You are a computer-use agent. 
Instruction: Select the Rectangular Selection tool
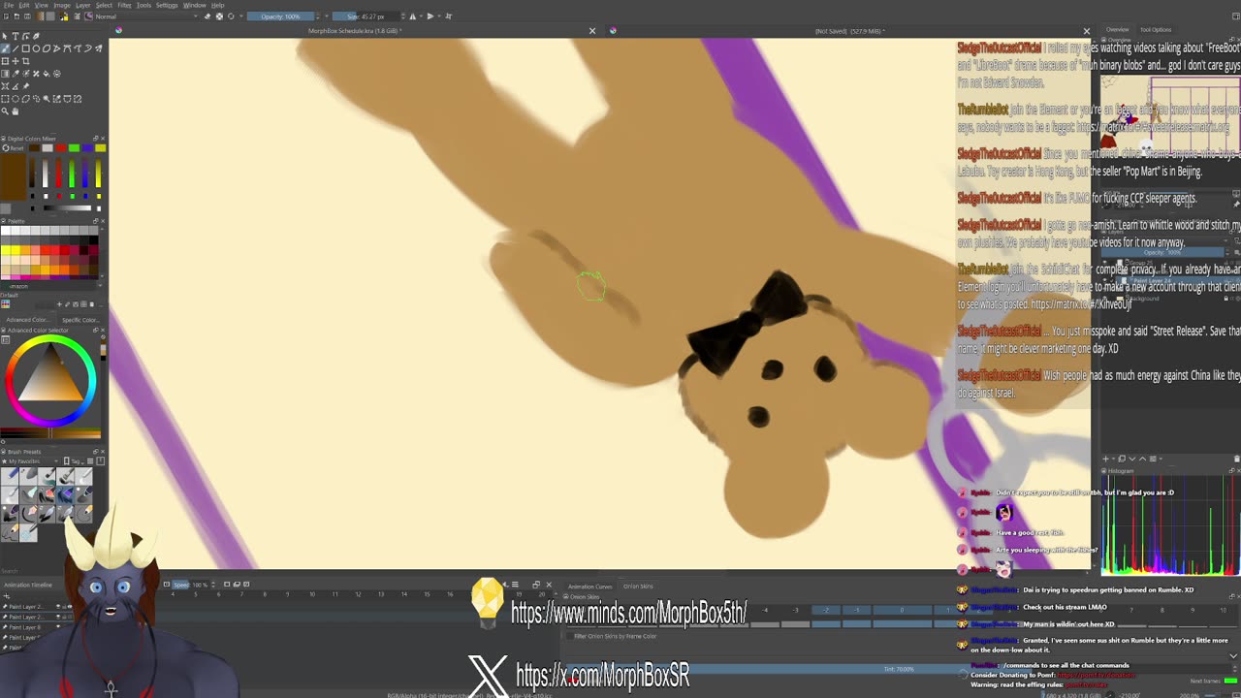pyautogui.click(x=5, y=99)
